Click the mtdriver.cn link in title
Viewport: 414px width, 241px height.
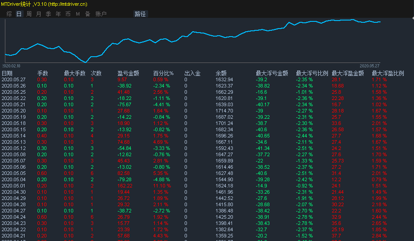[67, 4]
